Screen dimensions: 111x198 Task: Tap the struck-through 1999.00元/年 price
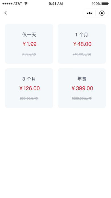click(82, 98)
